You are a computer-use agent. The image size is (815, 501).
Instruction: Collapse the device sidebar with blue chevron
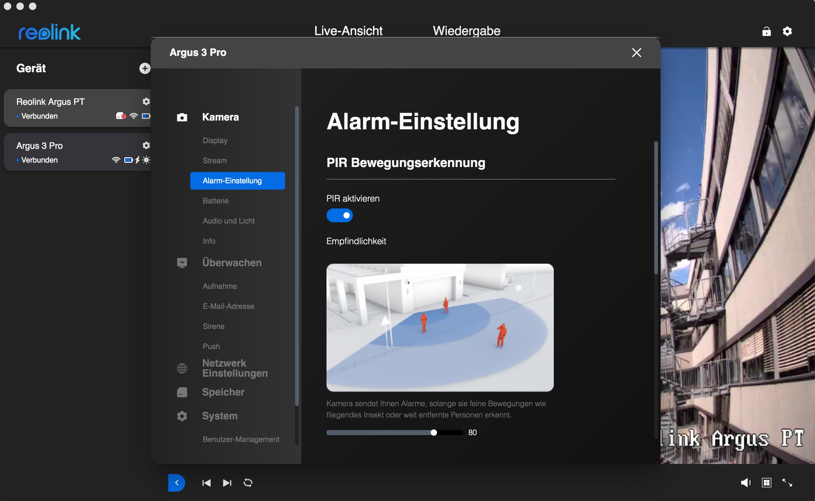(x=176, y=483)
